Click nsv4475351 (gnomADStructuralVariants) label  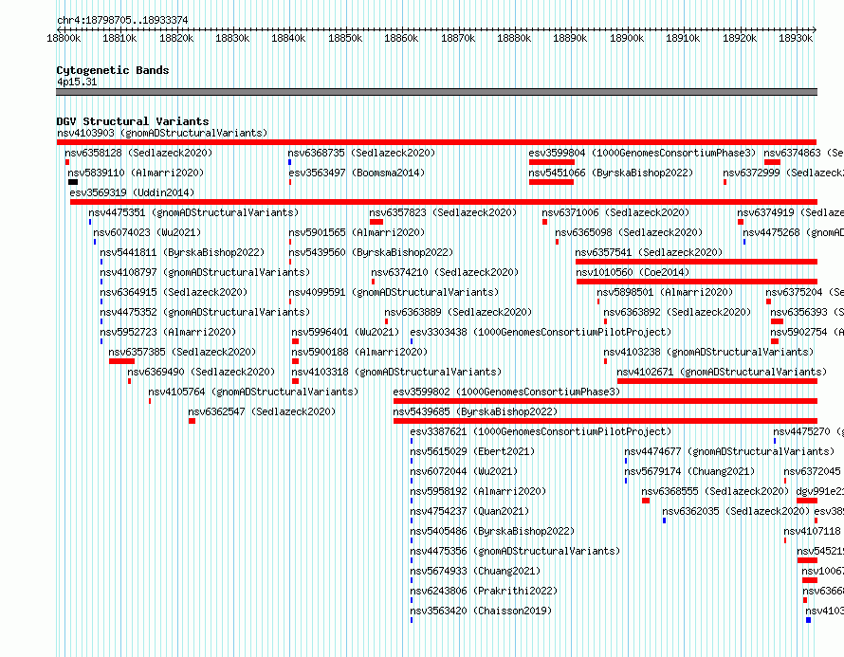[193, 212]
